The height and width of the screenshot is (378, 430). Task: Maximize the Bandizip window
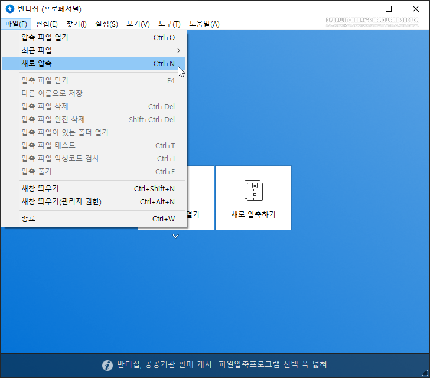(389, 9)
